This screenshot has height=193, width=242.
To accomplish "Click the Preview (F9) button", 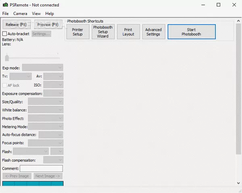I will coord(48,24).
